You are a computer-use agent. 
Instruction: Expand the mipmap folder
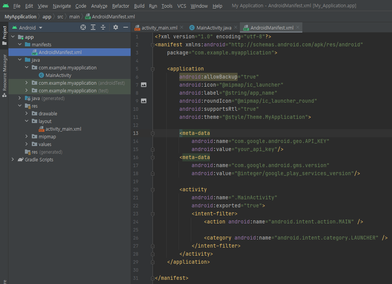coord(26,136)
